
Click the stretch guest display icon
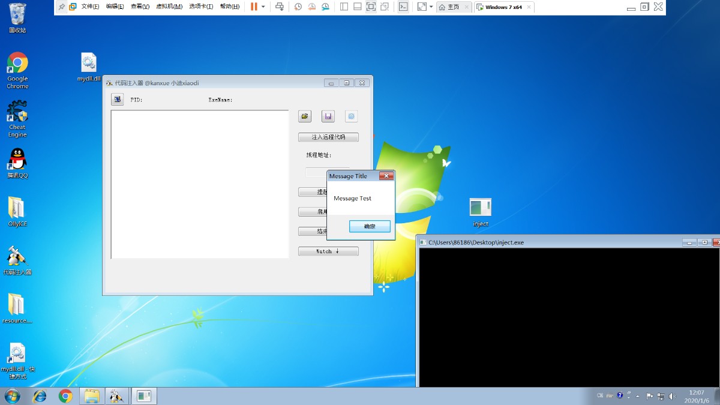(422, 7)
